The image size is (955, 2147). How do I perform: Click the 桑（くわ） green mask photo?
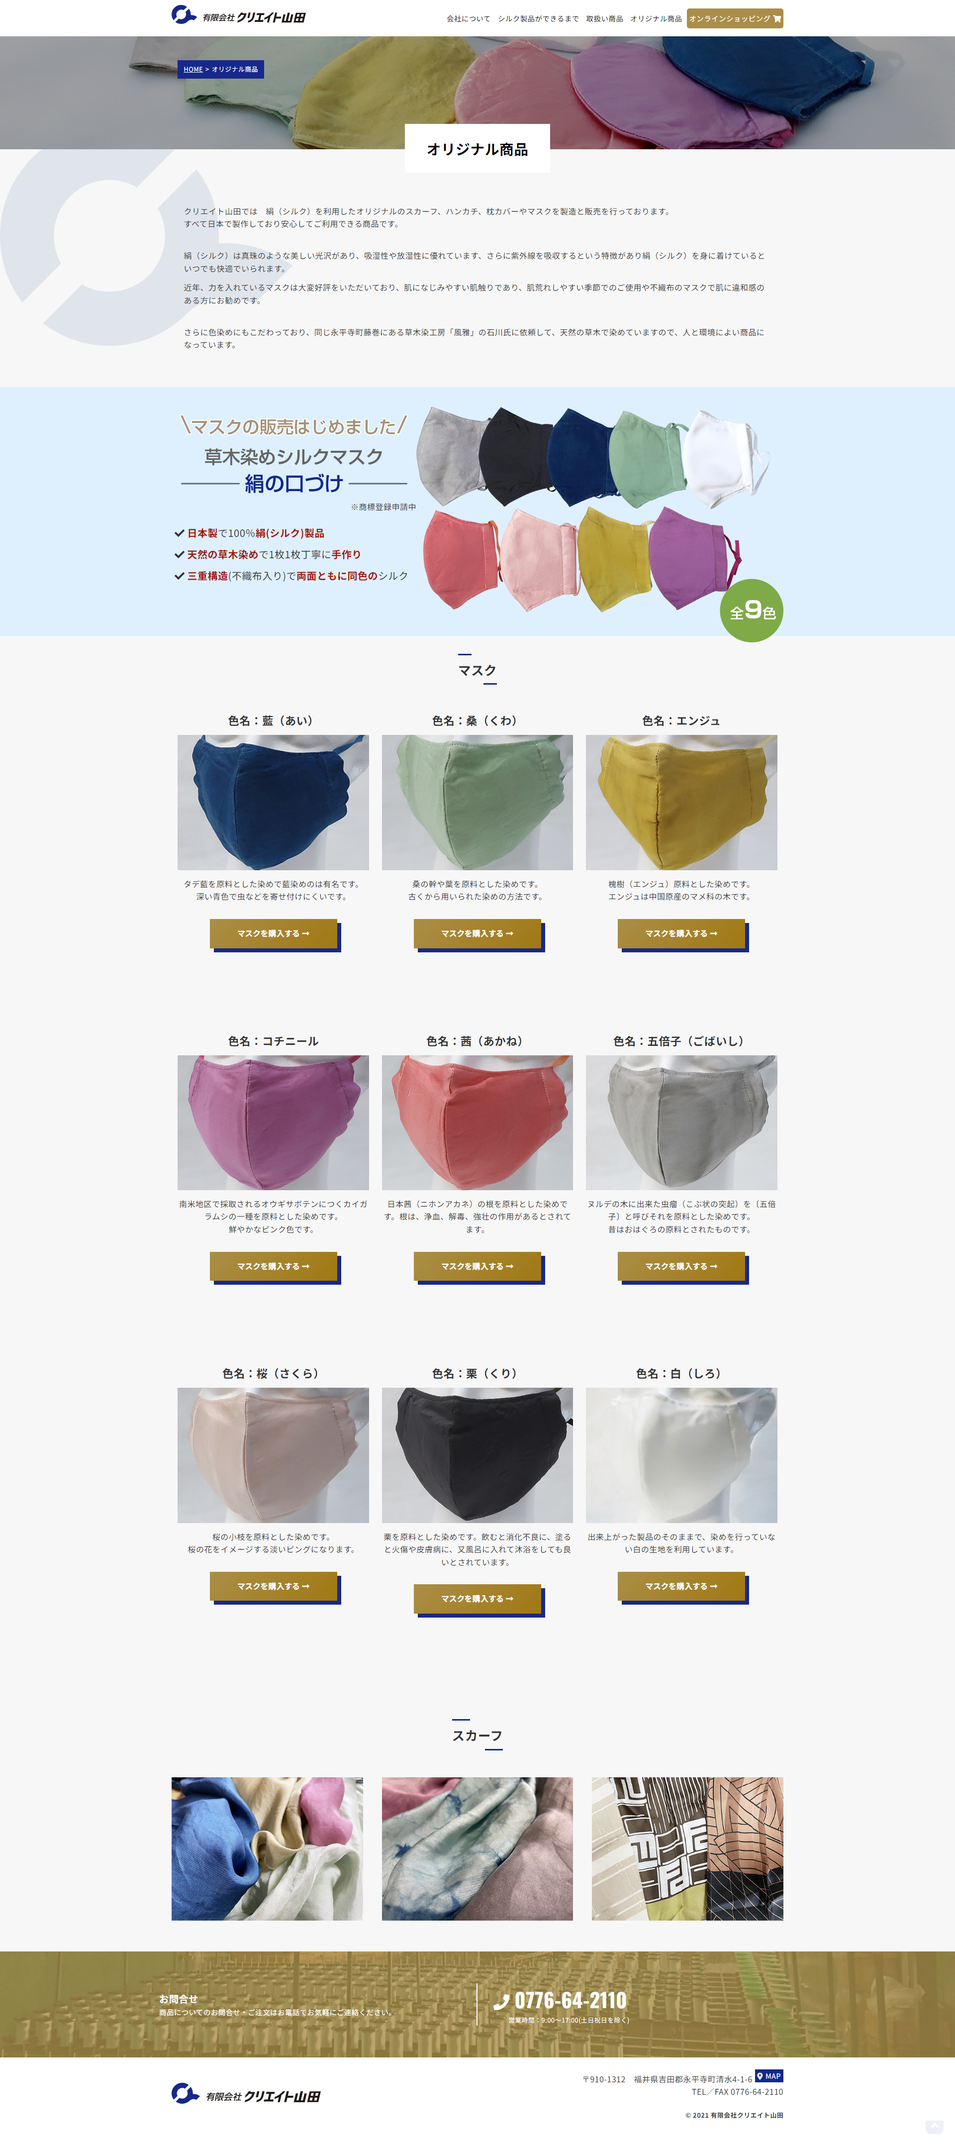477,803
